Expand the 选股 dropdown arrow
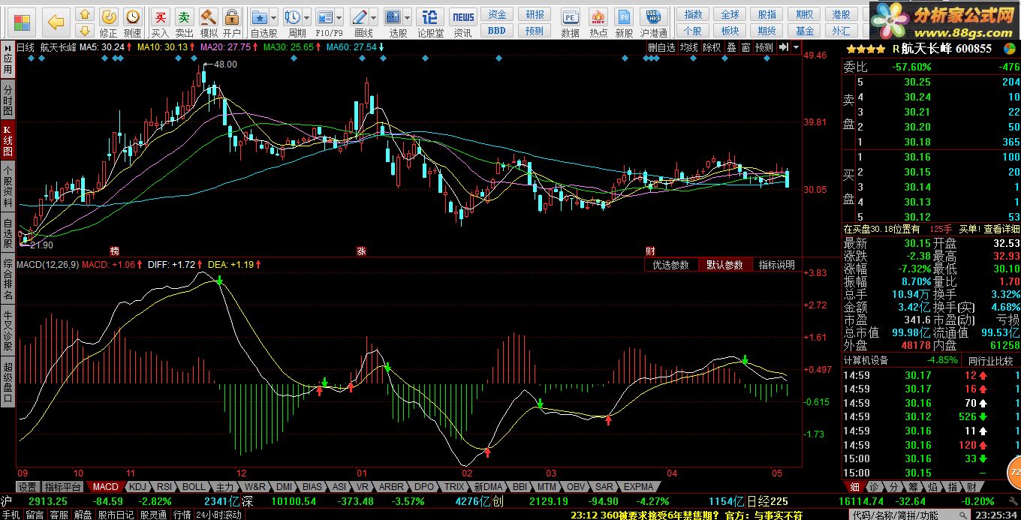Screen dimensions: 1021x520 [408, 17]
